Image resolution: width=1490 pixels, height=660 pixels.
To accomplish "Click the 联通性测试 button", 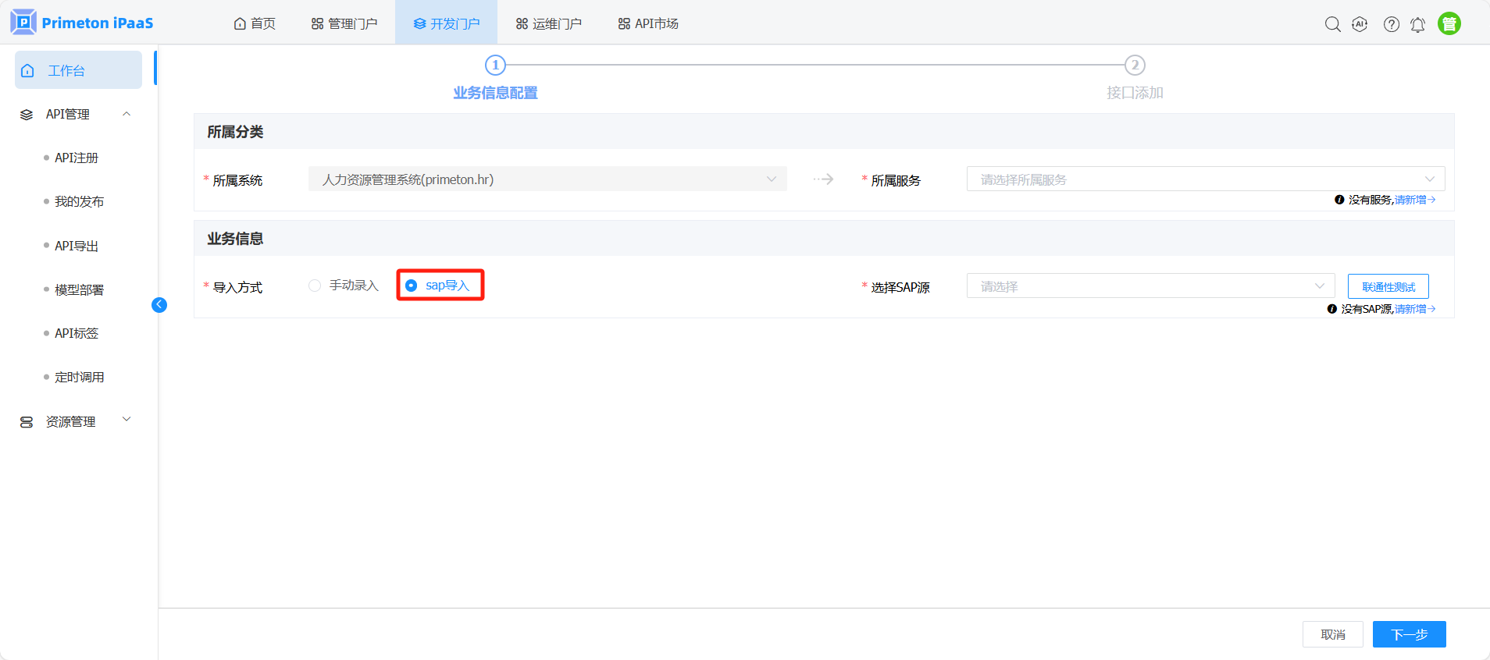I will pos(1388,286).
